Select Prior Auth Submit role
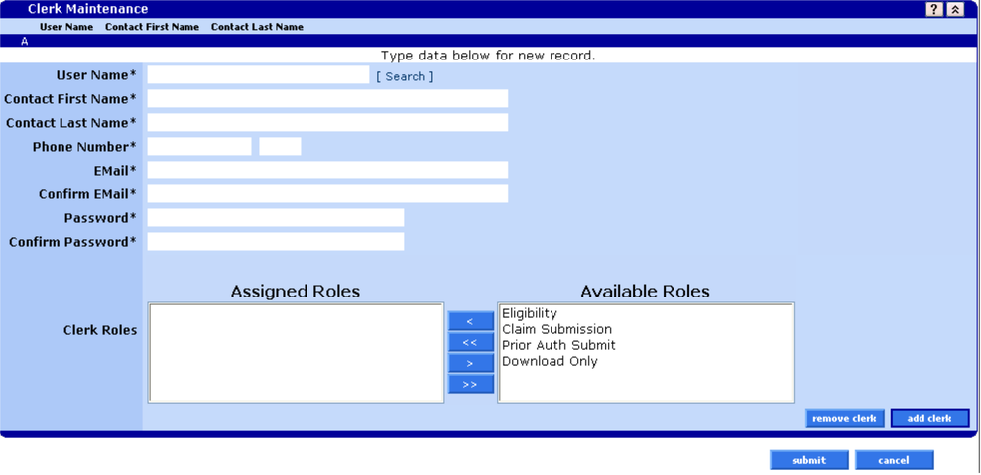Viewport: 981px width, 475px height. click(558, 345)
